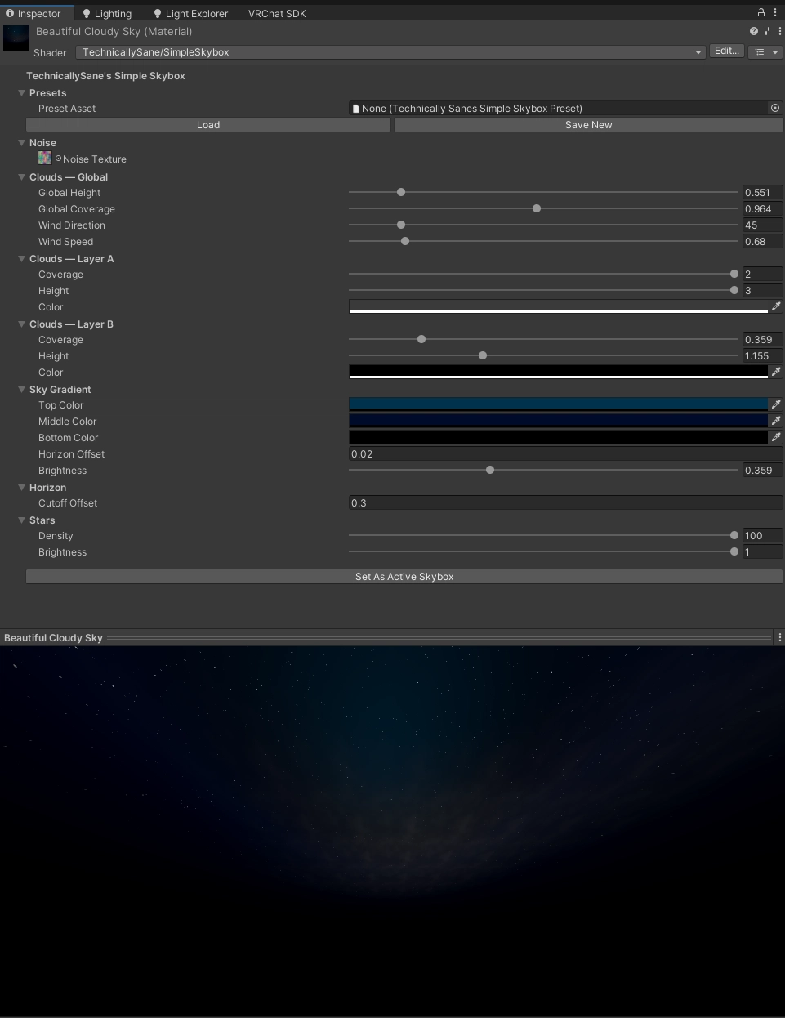Pick Top Color with the eyedropper
This screenshot has height=1018, width=785.
[x=776, y=404]
